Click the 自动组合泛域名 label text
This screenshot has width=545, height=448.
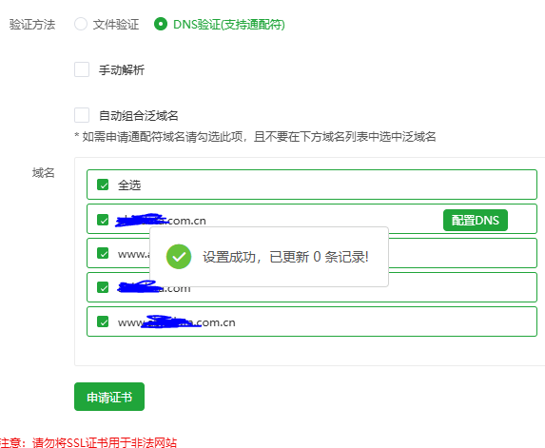coord(139,115)
